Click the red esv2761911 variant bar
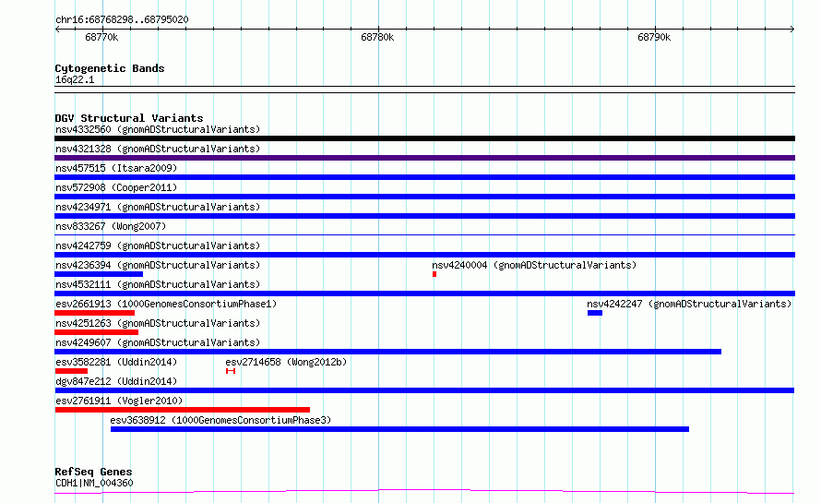This screenshot has height=503, width=821. point(183,410)
